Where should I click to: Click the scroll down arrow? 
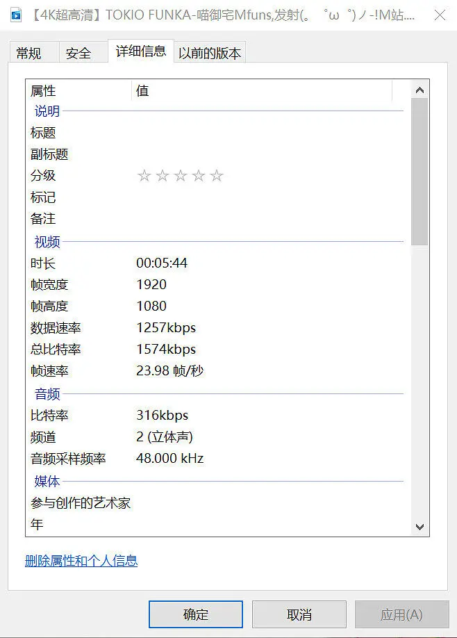(x=420, y=527)
